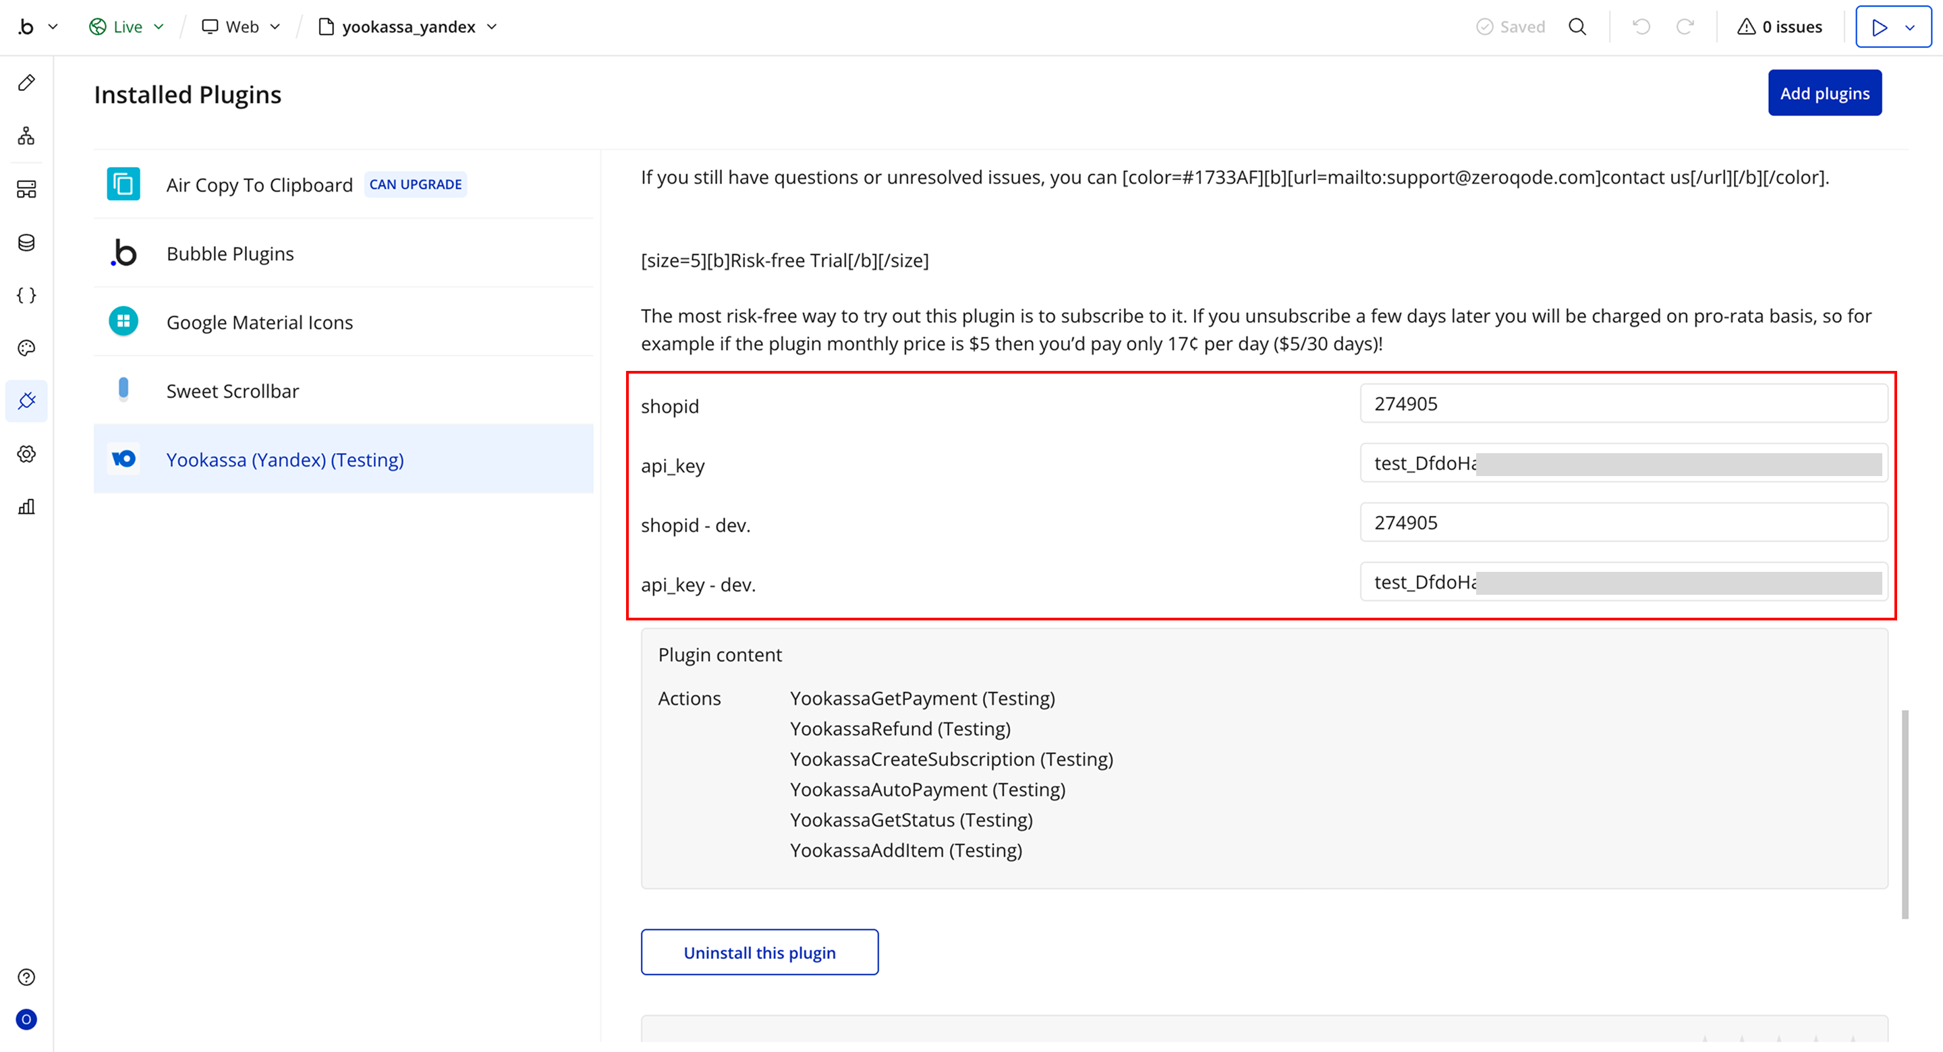Image resolution: width=1943 pixels, height=1052 pixels.
Task: Click the search magnifier icon
Action: pos(1577,27)
